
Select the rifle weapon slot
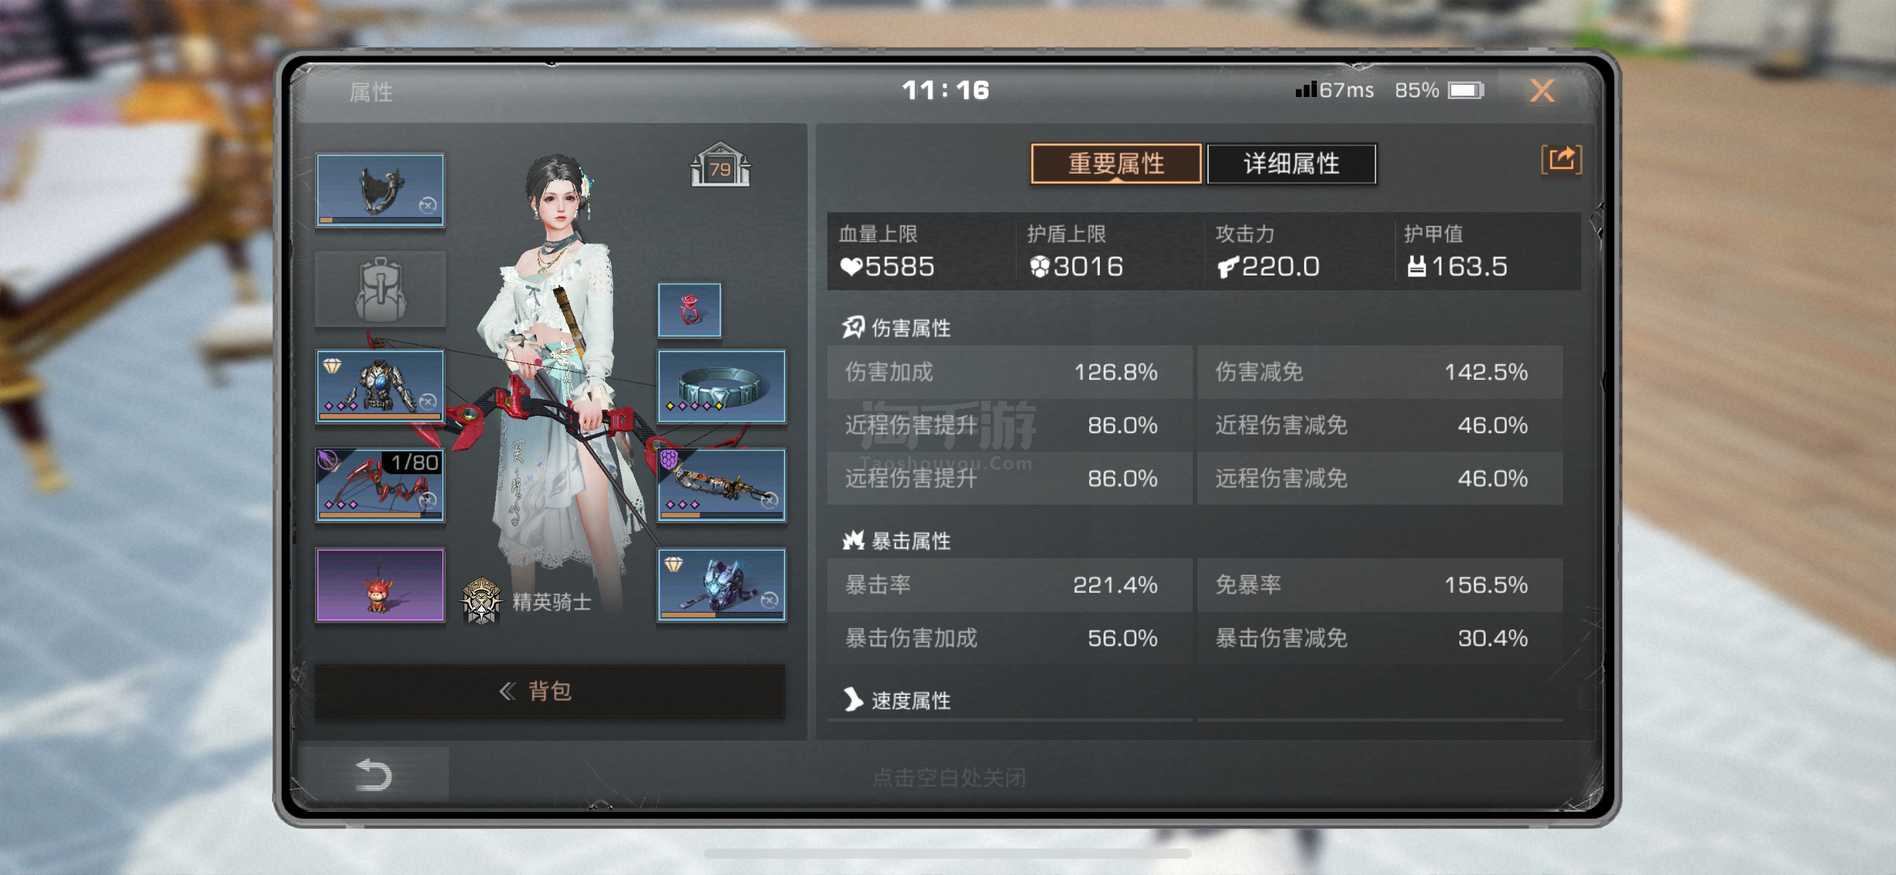tap(722, 484)
